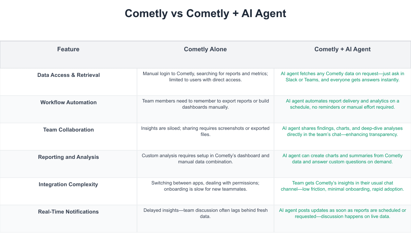Click the Cometly + AI Agent column header

point(342,49)
